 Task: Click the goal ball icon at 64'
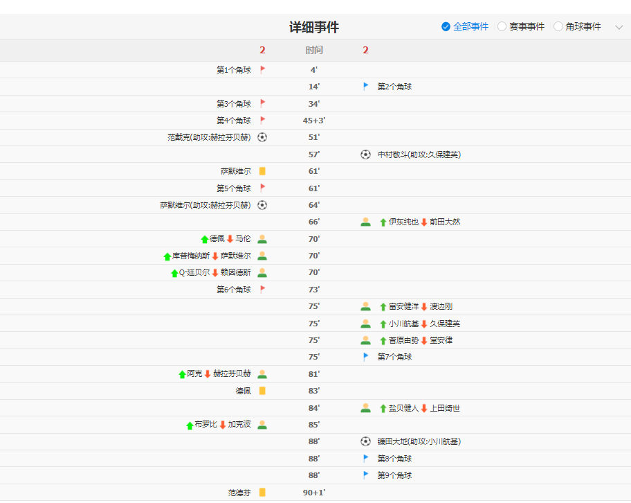pyautogui.click(x=262, y=205)
